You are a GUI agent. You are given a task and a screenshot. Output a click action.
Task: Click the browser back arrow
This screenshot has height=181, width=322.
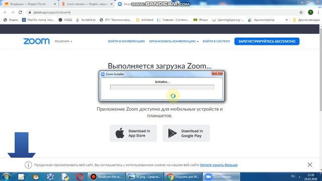pyautogui.click(x=5, y=12)
